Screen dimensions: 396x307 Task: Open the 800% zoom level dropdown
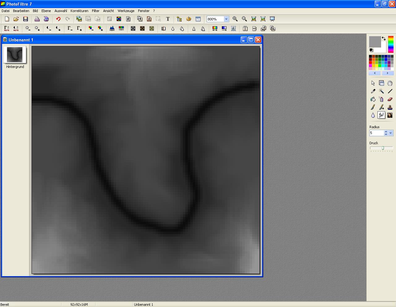pos(226,19)
